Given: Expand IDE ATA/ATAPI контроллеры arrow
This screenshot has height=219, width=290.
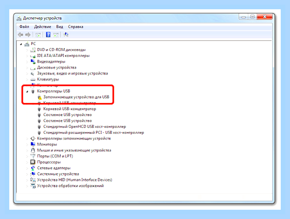Looking at the screenshot, I should click(27, 56).
